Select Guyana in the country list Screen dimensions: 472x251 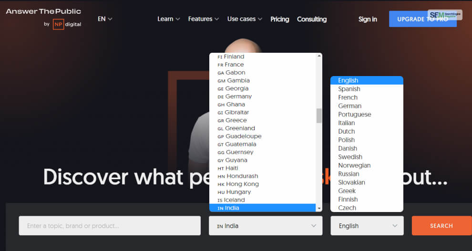[x=263, y=160]
